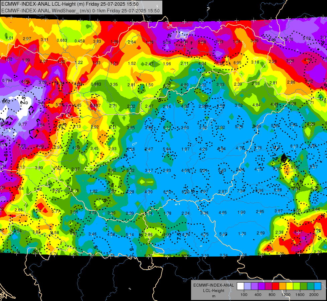Click the wind shear value 9.77
This screenshot has height=301, width=327.
tap(22, 124)
